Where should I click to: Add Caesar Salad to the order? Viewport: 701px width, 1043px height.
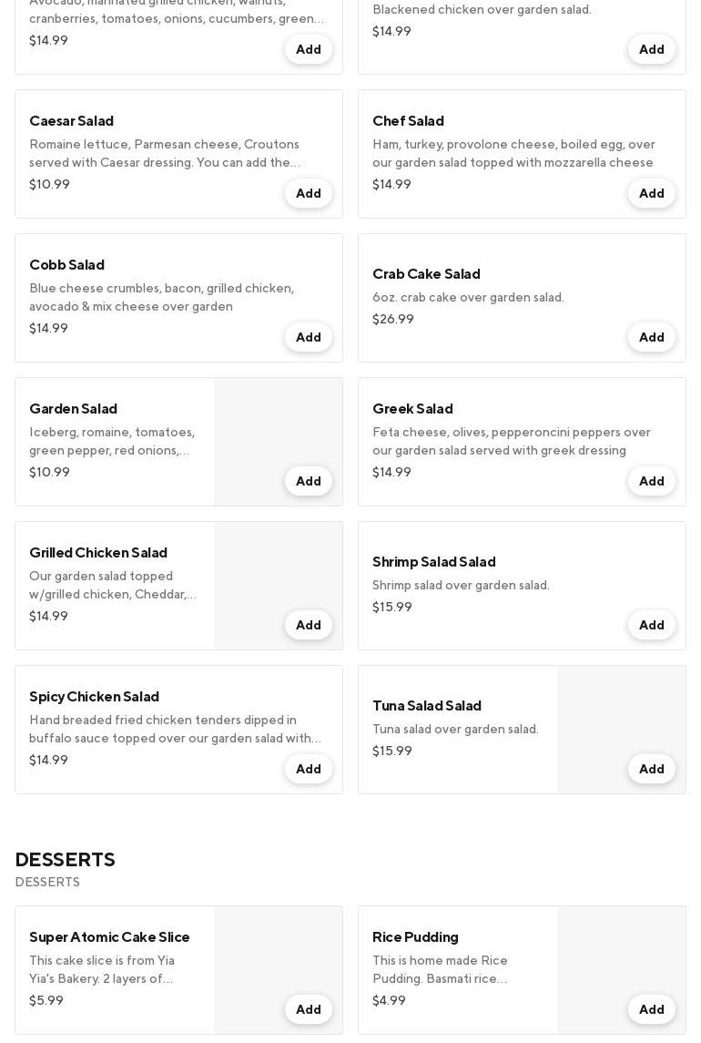click(x=308, y=193)
